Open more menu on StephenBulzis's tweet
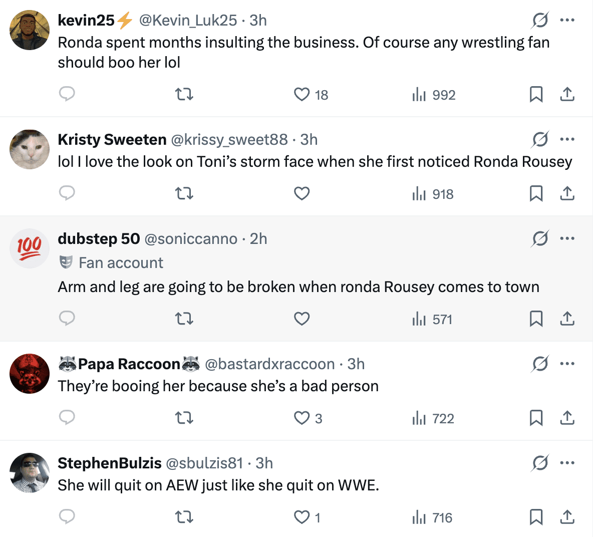593x537 pixels. pyautogui.click(x=567, y=463)
